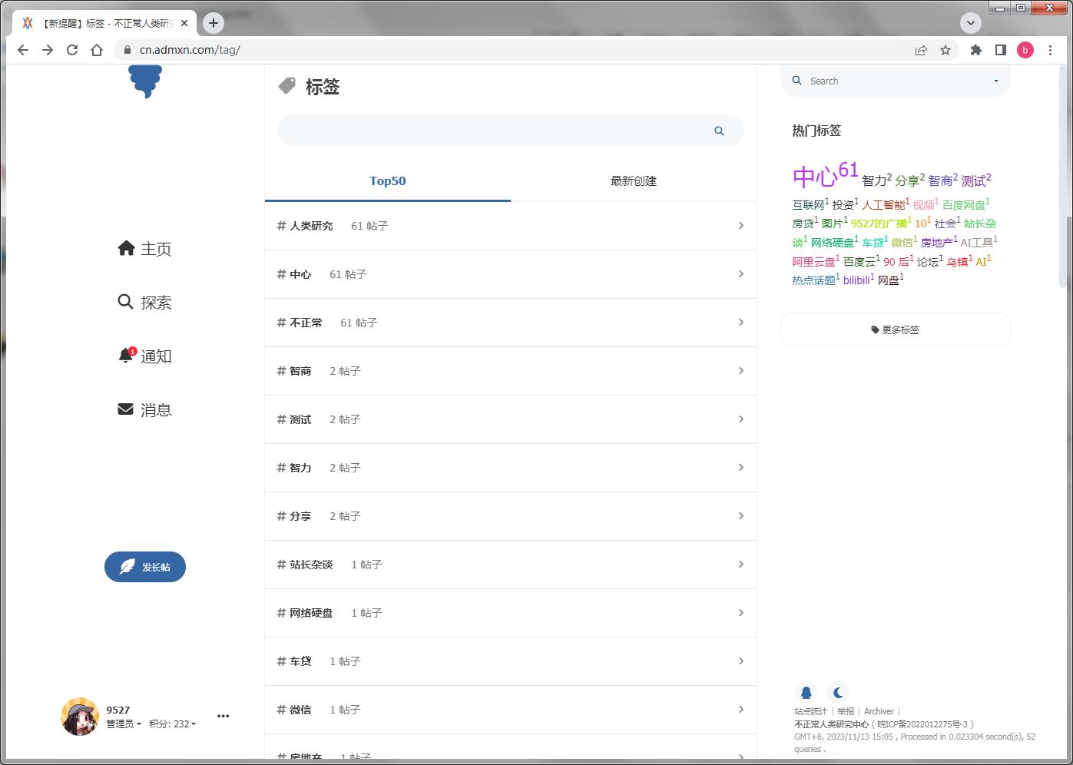Expand chevron on the 智力 tag row

[740, 468]
